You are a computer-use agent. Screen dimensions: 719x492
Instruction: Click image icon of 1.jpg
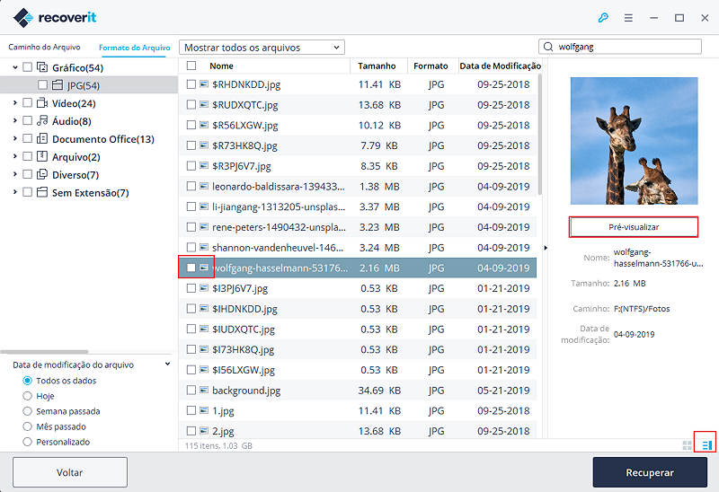204,410
